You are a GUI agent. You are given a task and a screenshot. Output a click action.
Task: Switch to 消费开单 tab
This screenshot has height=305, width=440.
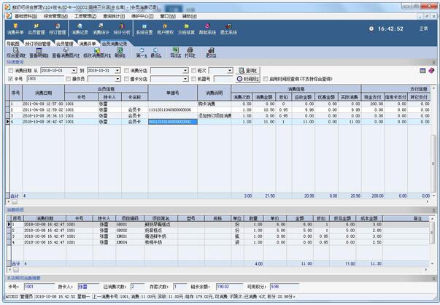coord(88,44)
